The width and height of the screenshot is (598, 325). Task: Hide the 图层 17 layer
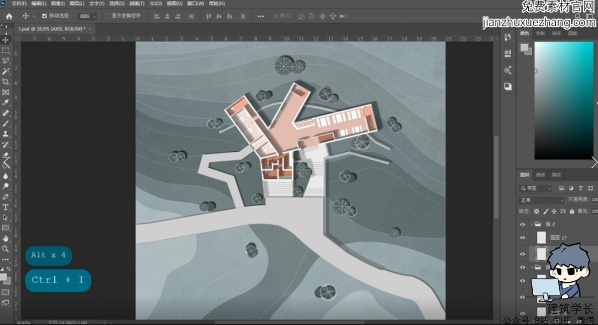(523, 238)
